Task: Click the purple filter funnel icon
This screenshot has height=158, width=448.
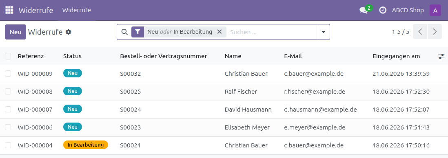Action: pos(138,32)
